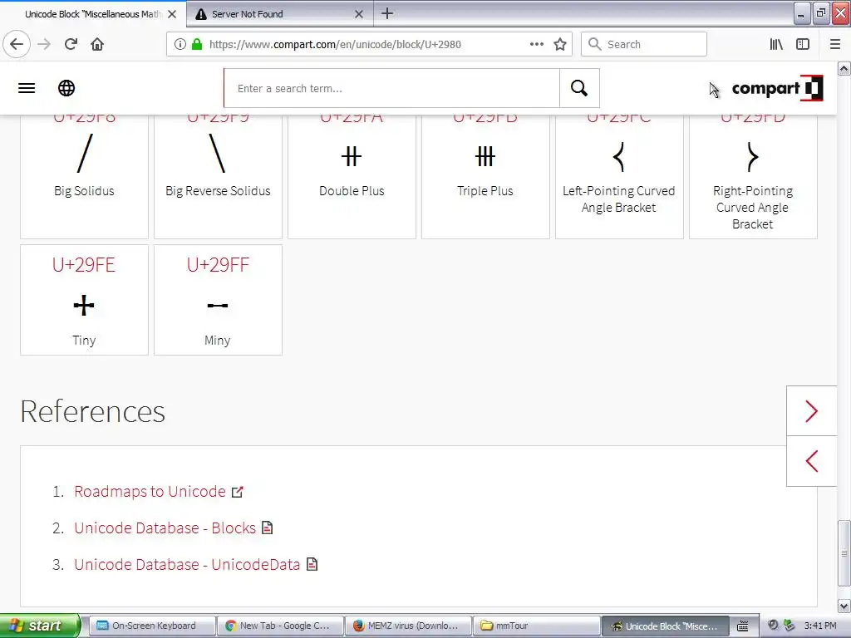Open the Firefox hamburger menu

pos(835,44)
